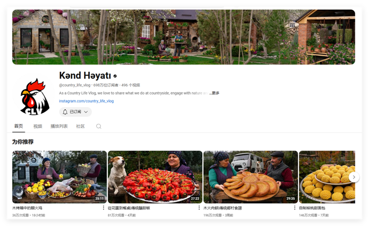
Task: Select the 首页 tab
Action: pyautogui.click(x=18, y=126)
